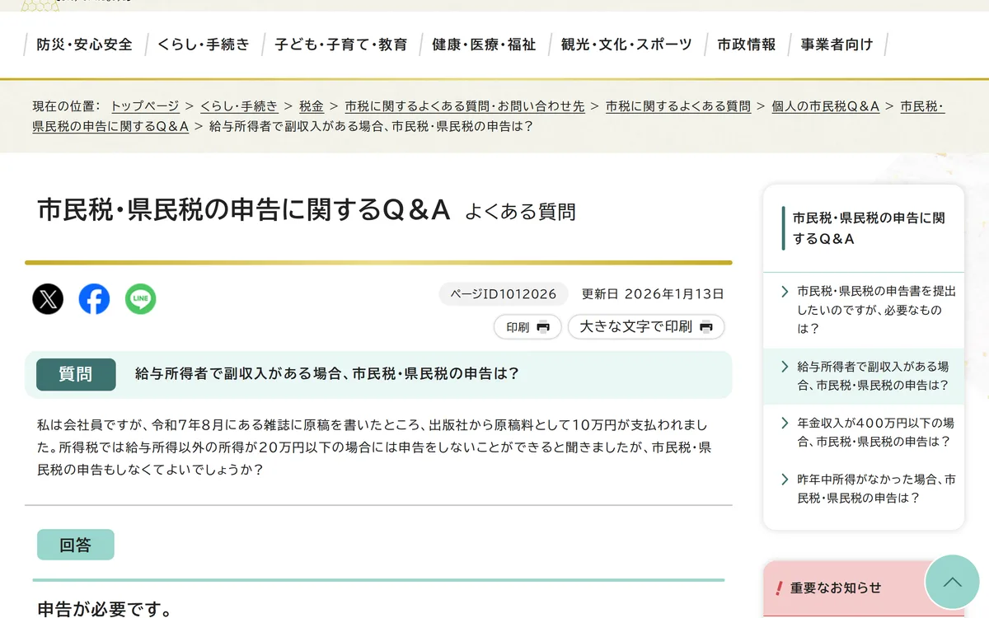Click 大きな文字で印刷 button
Viewport: 989px width, 618px height.
pyautogui.click(x=646, y=327)
